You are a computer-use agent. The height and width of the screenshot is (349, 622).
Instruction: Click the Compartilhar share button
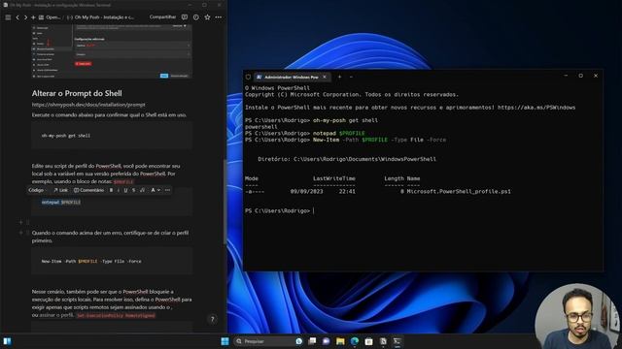click(162, 17)
